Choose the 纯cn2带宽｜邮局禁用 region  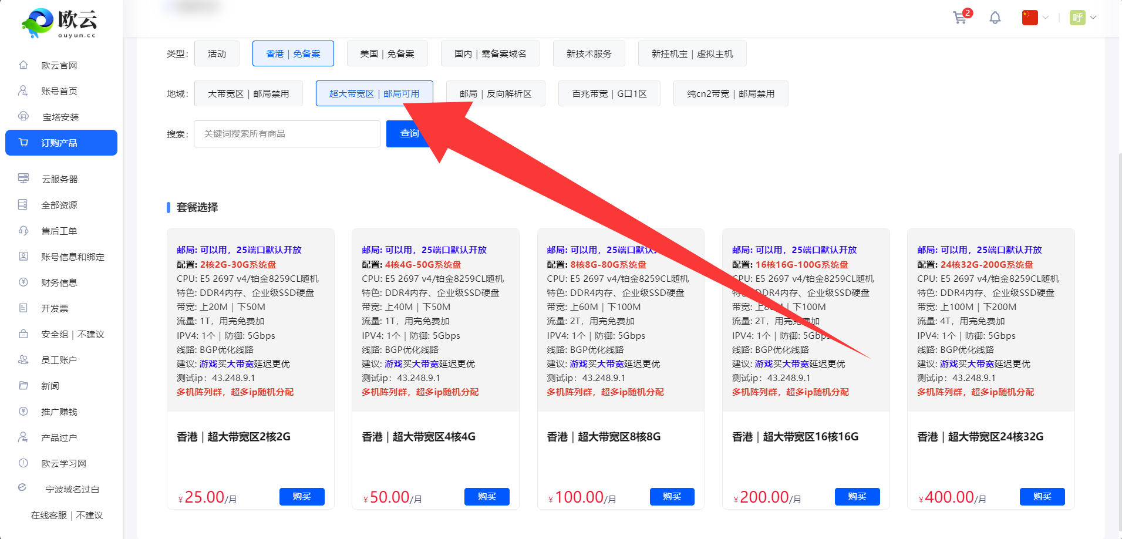(x=730, y=93)
